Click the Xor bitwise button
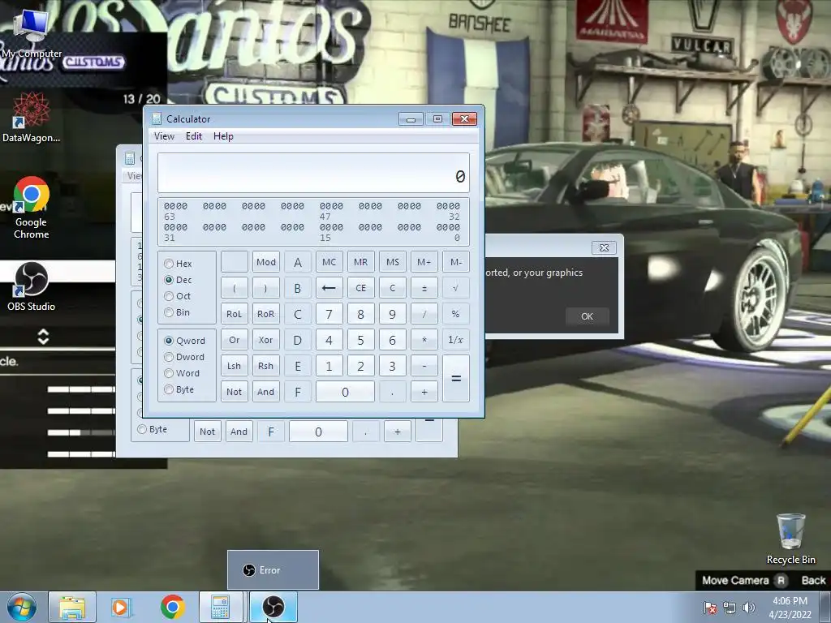 [x=266, y=340]
